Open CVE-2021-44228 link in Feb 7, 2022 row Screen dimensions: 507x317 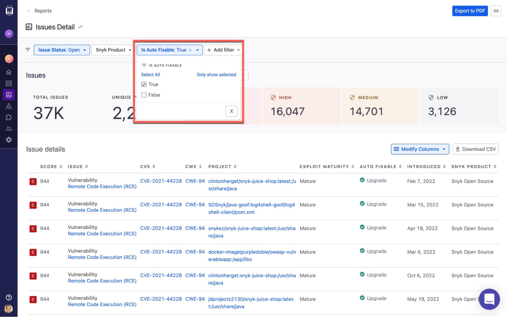(x=161, y=181)
